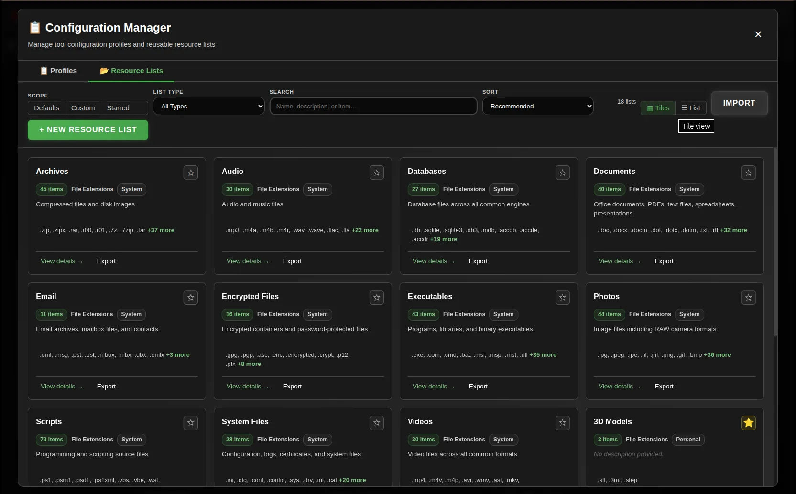Click the '+37 more' text in Archives
This screenshot has height=494, width=796.
161,230
